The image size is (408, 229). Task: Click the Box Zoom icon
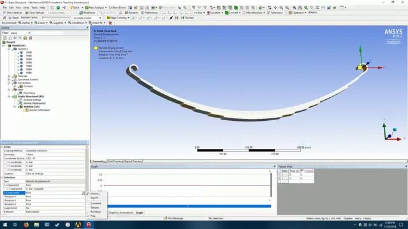click(x=287, y=8)
